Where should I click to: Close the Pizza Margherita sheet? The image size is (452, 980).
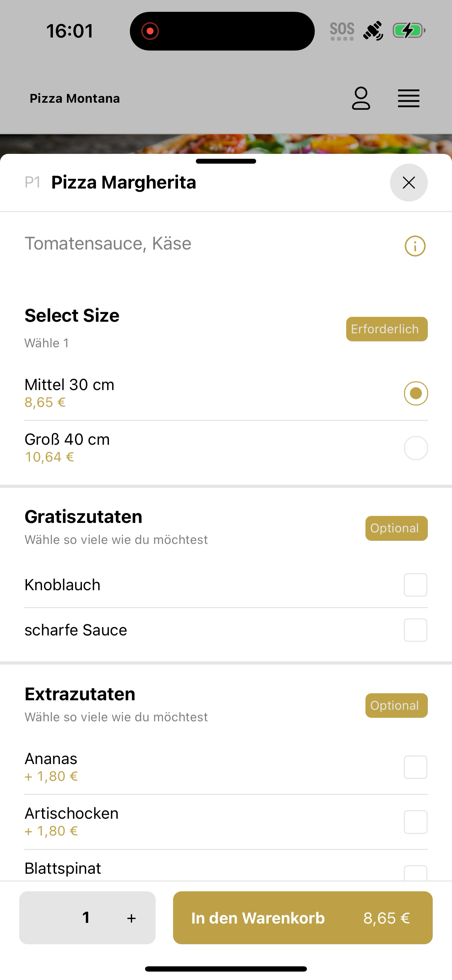pos(409,183)
